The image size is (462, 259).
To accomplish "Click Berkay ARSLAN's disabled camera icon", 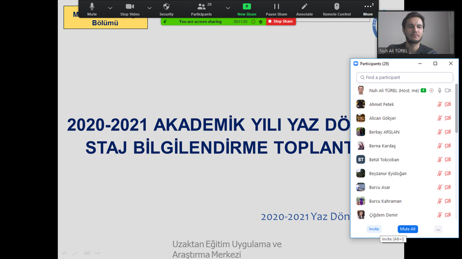I will click(x=448, y=132).
